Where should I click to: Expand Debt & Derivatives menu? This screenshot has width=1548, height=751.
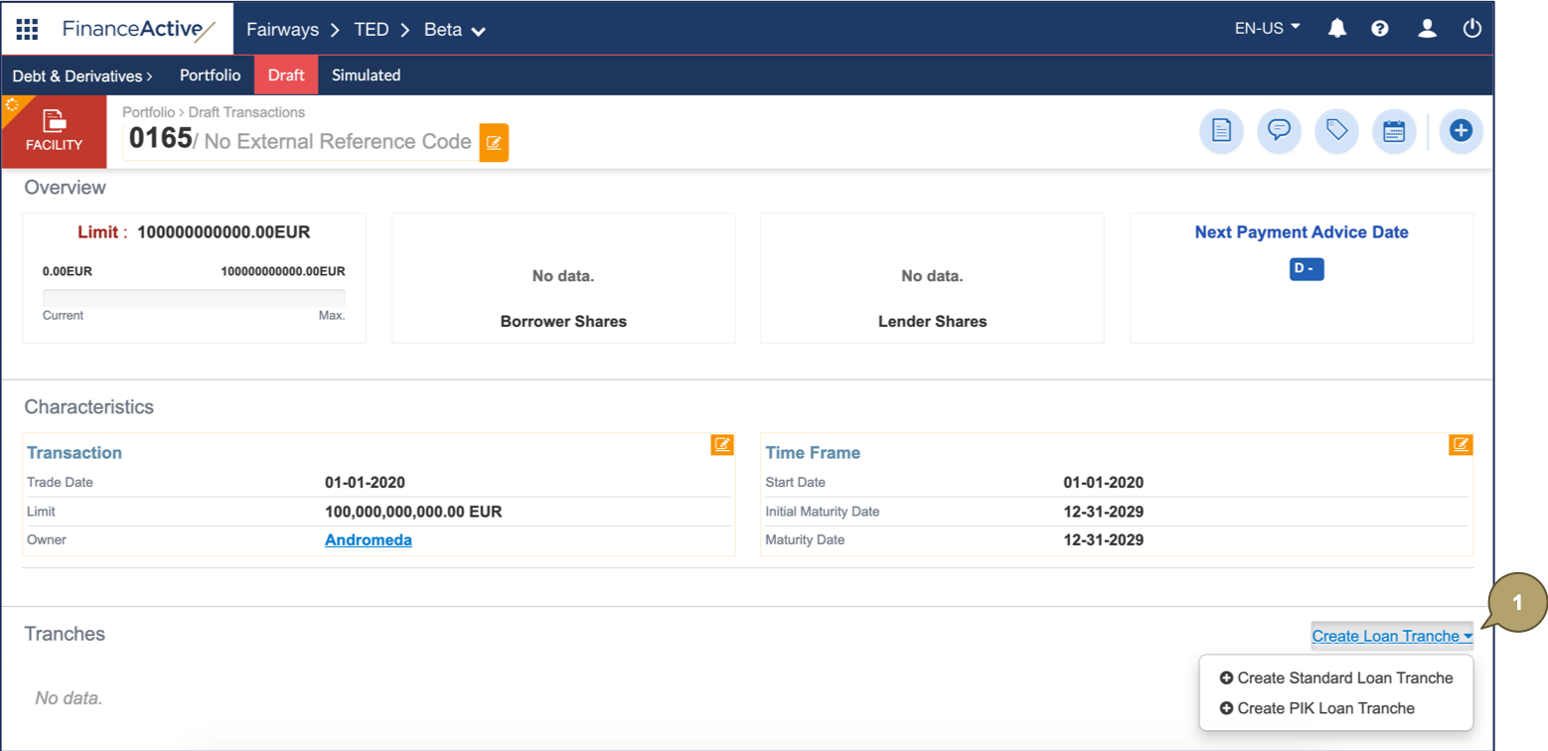tap(82, 75)
